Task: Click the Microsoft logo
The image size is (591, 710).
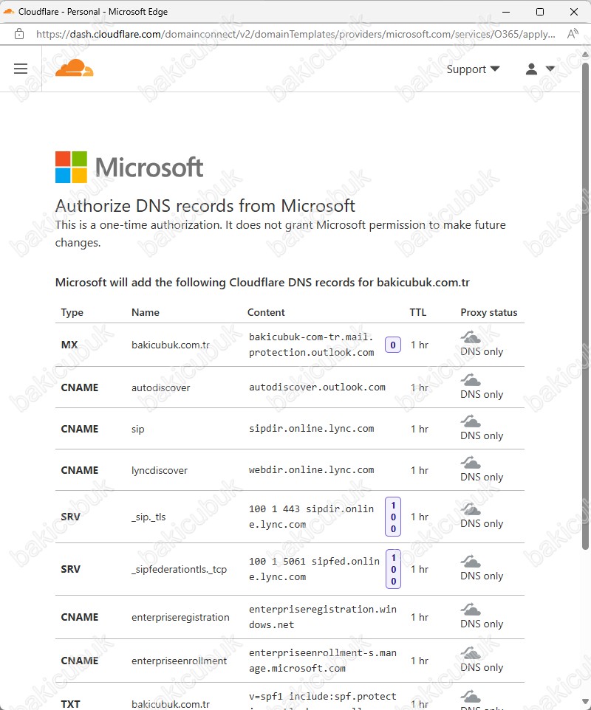Action: pos(129,167)
